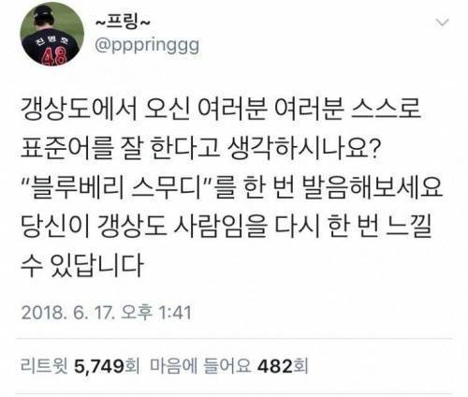
Task: Click the line starting 당신이 갱상도 사람임을
Action: pos(227,227)
